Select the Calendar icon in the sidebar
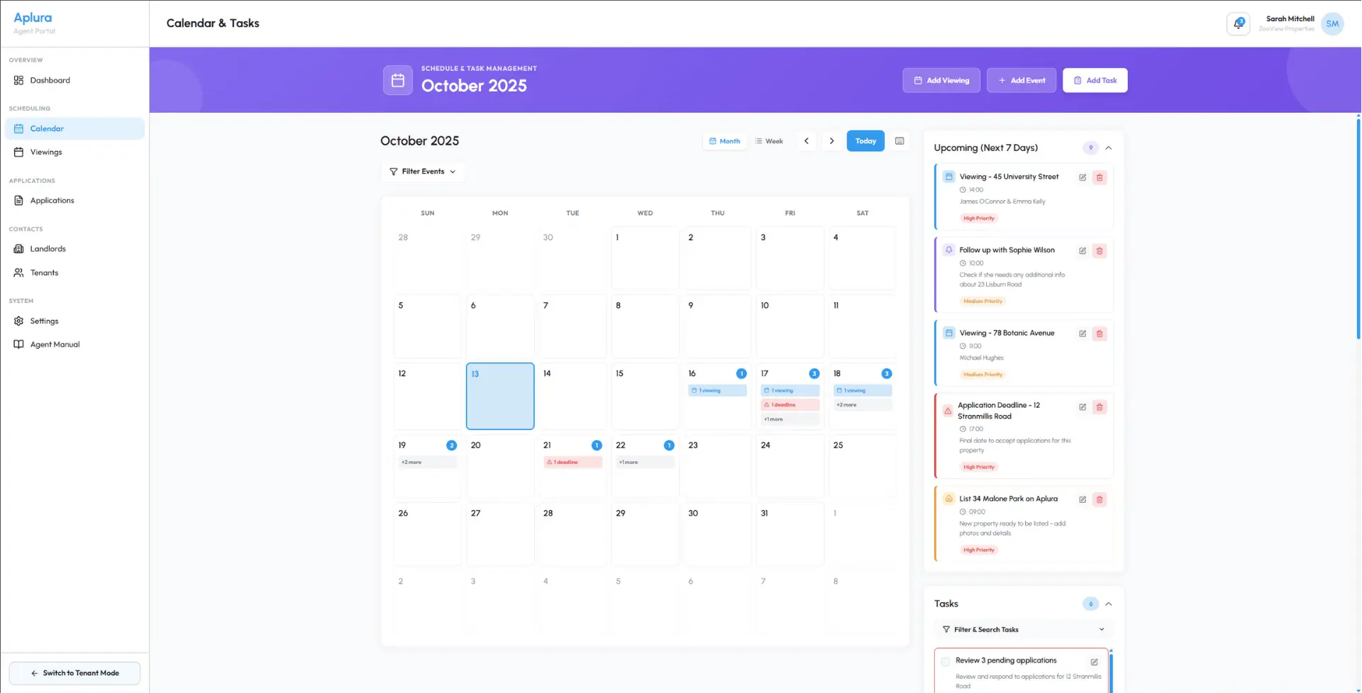This screenshot has height=693, width=1362. (18, 128)
